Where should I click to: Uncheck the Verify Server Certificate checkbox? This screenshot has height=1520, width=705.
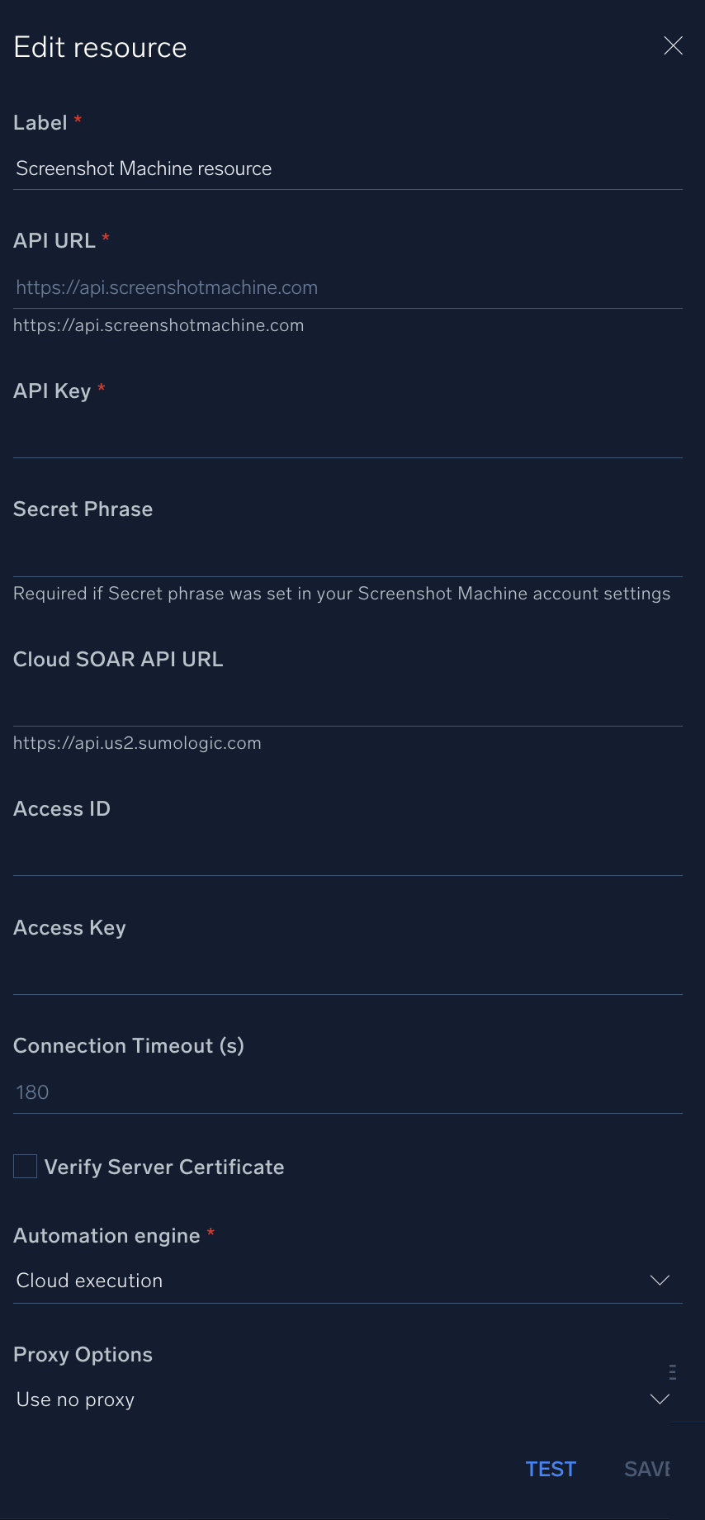click(25, 1166)
